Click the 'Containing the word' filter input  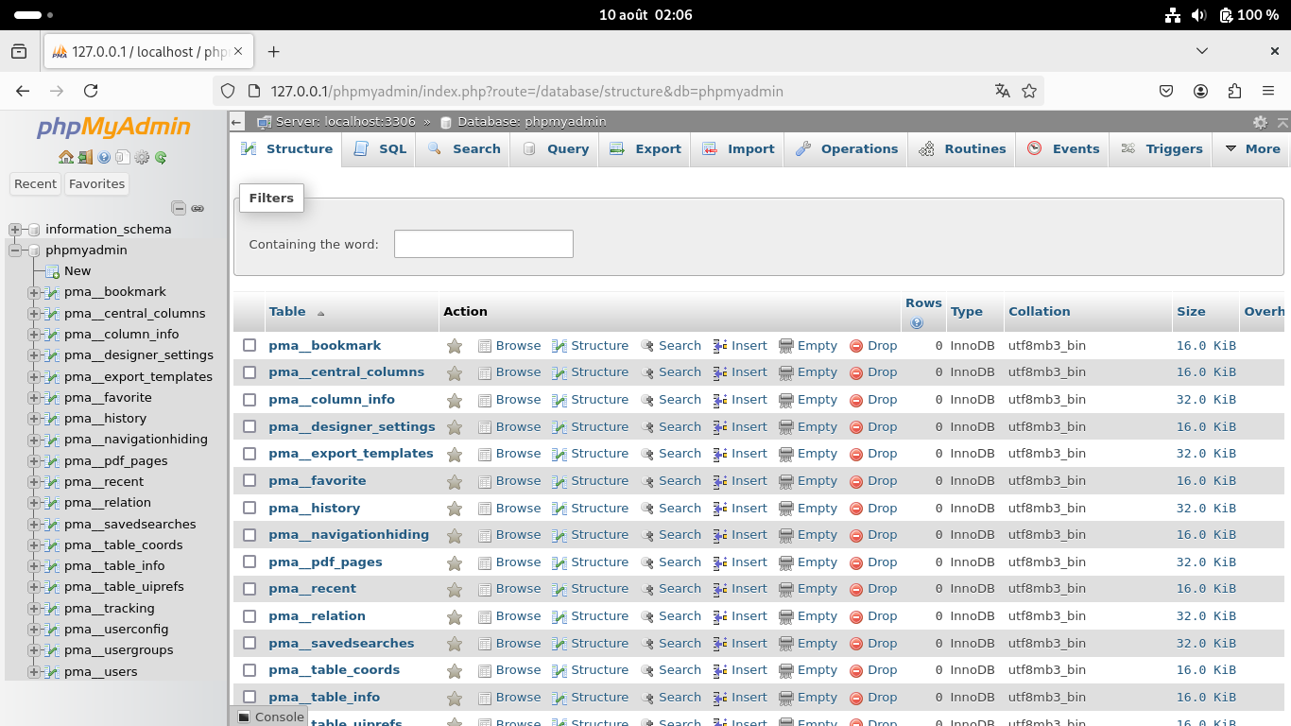484,244
